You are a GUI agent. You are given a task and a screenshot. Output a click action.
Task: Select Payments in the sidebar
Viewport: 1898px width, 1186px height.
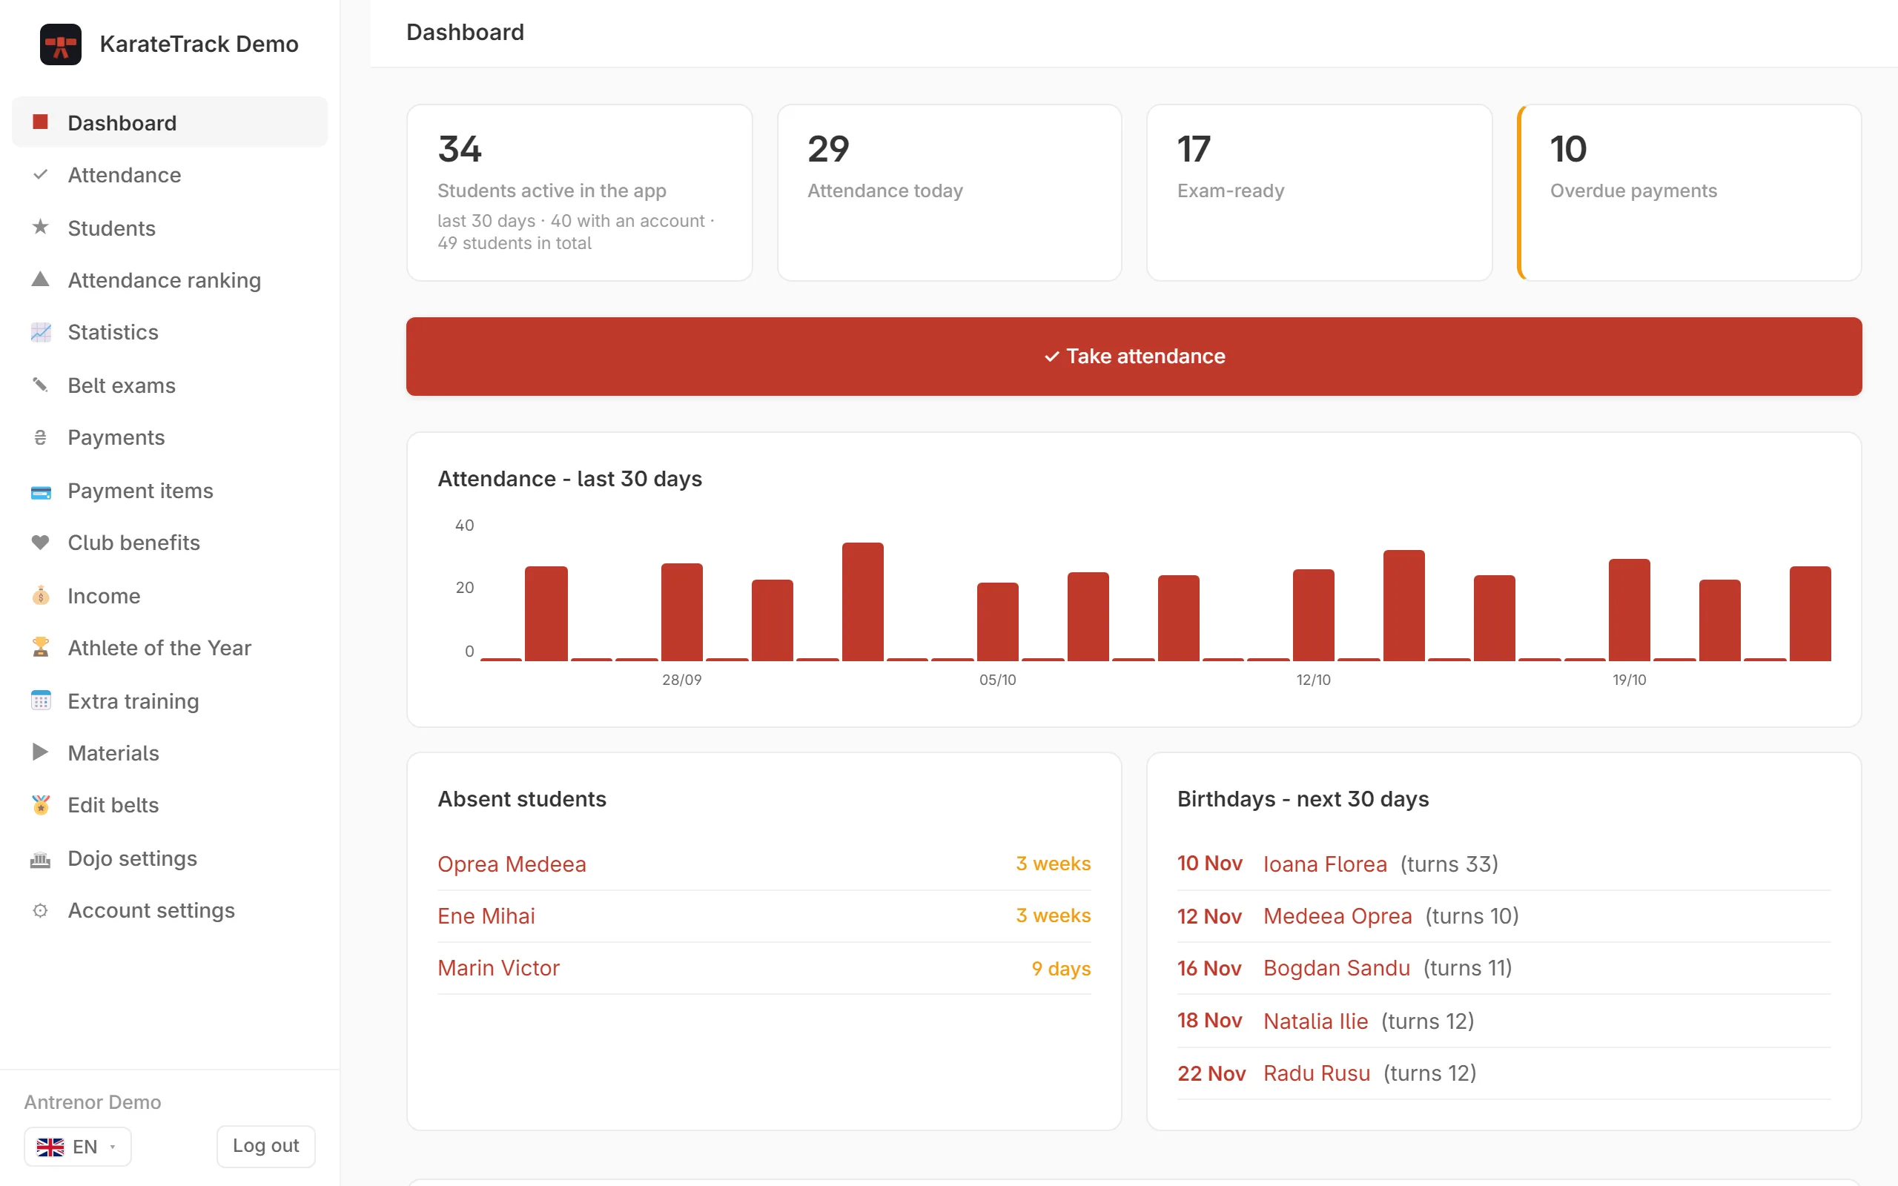(x=169, y=437)
